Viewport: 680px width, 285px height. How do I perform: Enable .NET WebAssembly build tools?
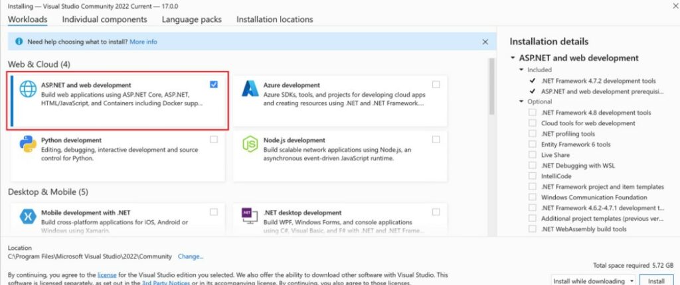pos(532,229)
